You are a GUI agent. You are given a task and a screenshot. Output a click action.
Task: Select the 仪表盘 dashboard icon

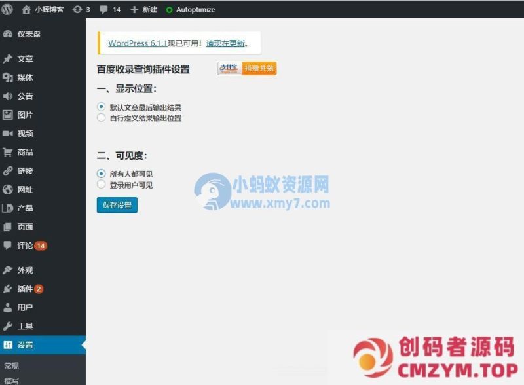[7, 34]
